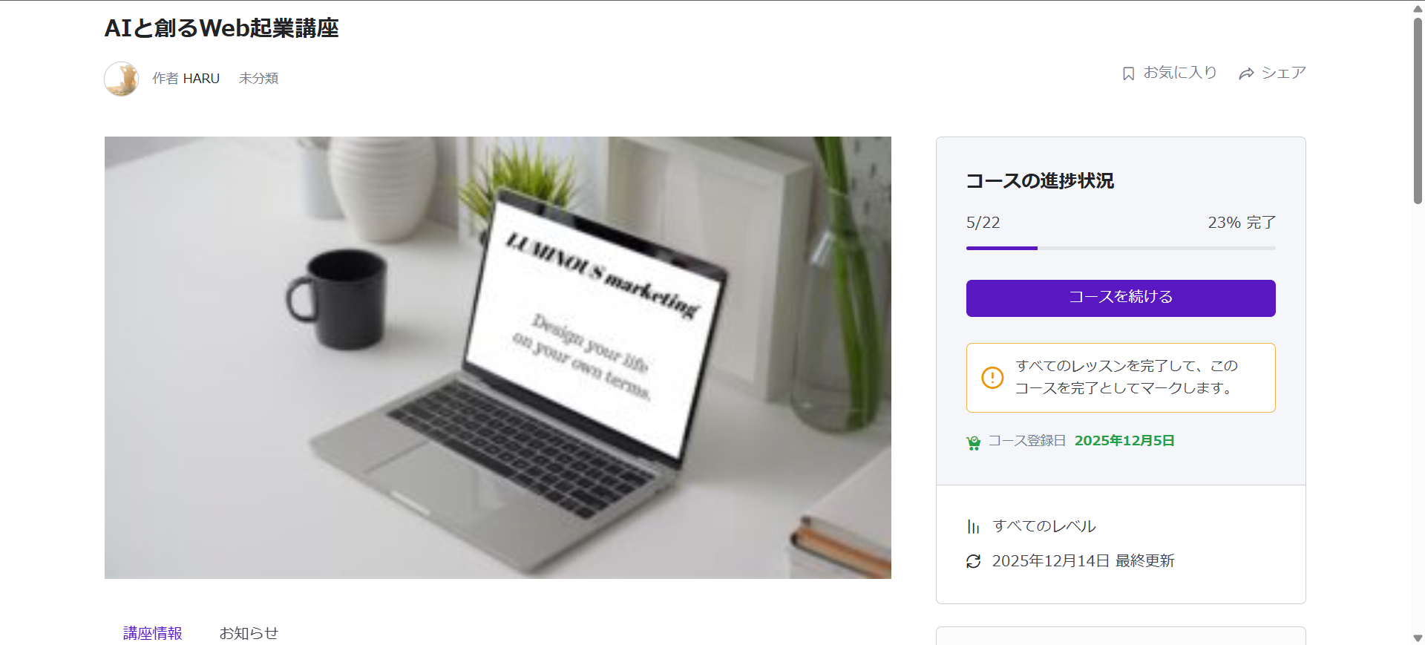
Task: Click the laptop course thumbnail image
Action: point(498,358)
